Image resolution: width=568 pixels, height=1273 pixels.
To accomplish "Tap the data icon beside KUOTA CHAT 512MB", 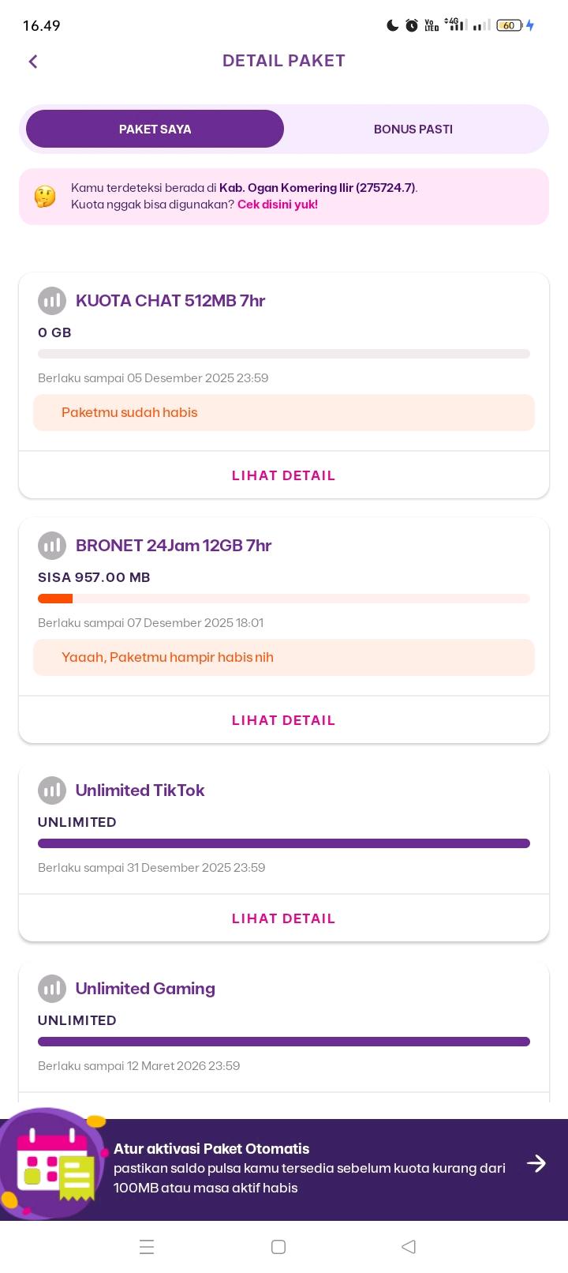I will 52,301.
